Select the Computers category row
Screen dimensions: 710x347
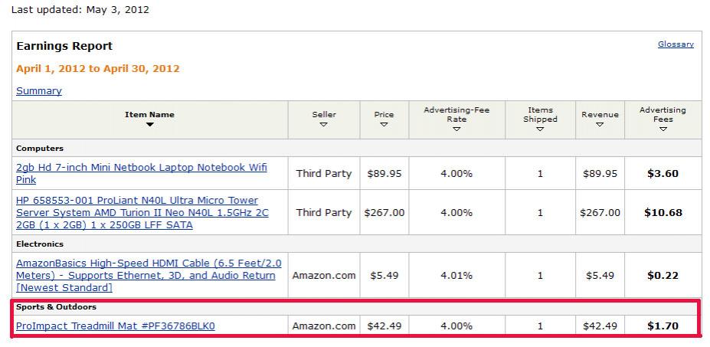[357, 148]
